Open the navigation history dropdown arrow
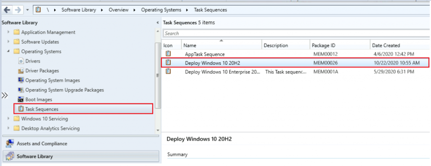This screenshot has width=431, height=166. tap(27, 10)
